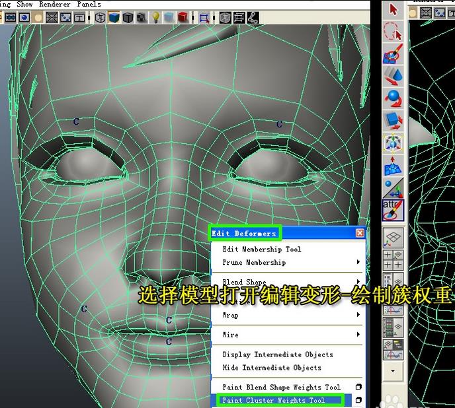Choose the Paint Selection tool
Viewport: 455px width, 408px height.
click(393, 53)
